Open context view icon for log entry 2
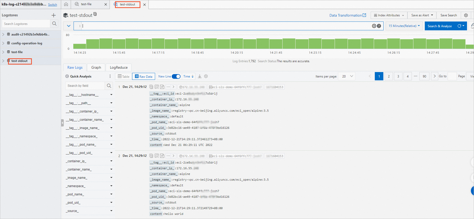 point(157,156)
